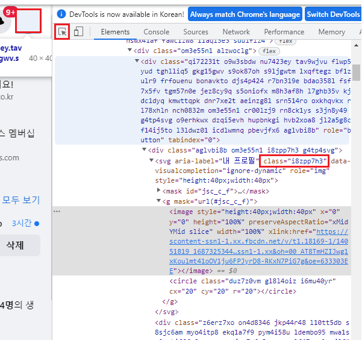362x340 pixels.
Task: Click Always match Chrome's language button
Action: (x=245, y=14)
